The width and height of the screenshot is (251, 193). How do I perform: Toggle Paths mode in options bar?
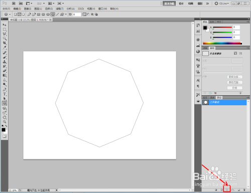20,15
